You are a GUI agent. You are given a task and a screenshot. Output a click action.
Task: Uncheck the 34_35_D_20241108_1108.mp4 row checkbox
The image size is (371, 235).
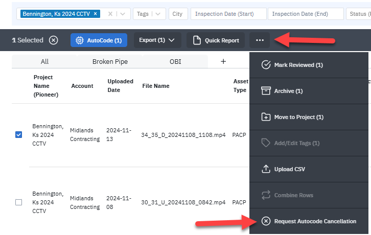coord(19,135)
